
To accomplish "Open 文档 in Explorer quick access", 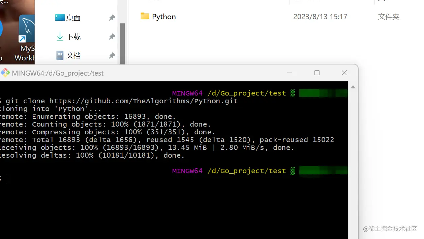I will 73,55.
